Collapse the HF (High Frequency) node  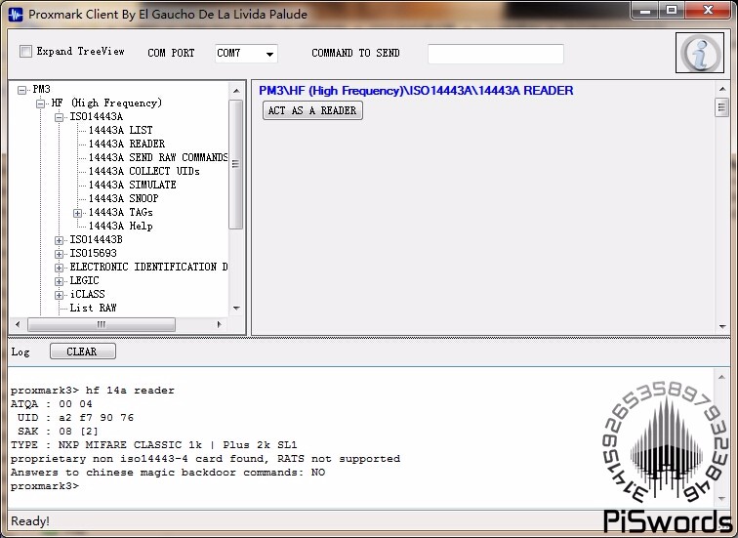[x=41, y=103]
